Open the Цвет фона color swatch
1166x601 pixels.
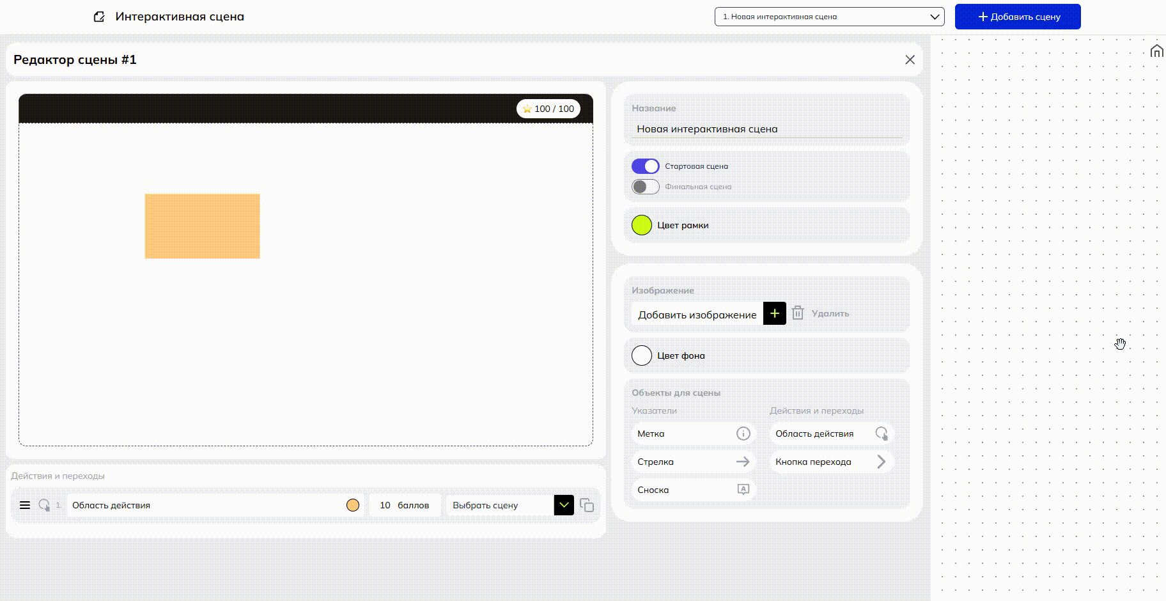click(642, 355)
